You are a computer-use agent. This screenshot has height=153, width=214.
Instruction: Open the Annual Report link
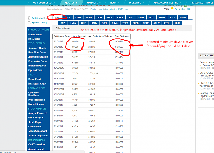tap(36, 149)
